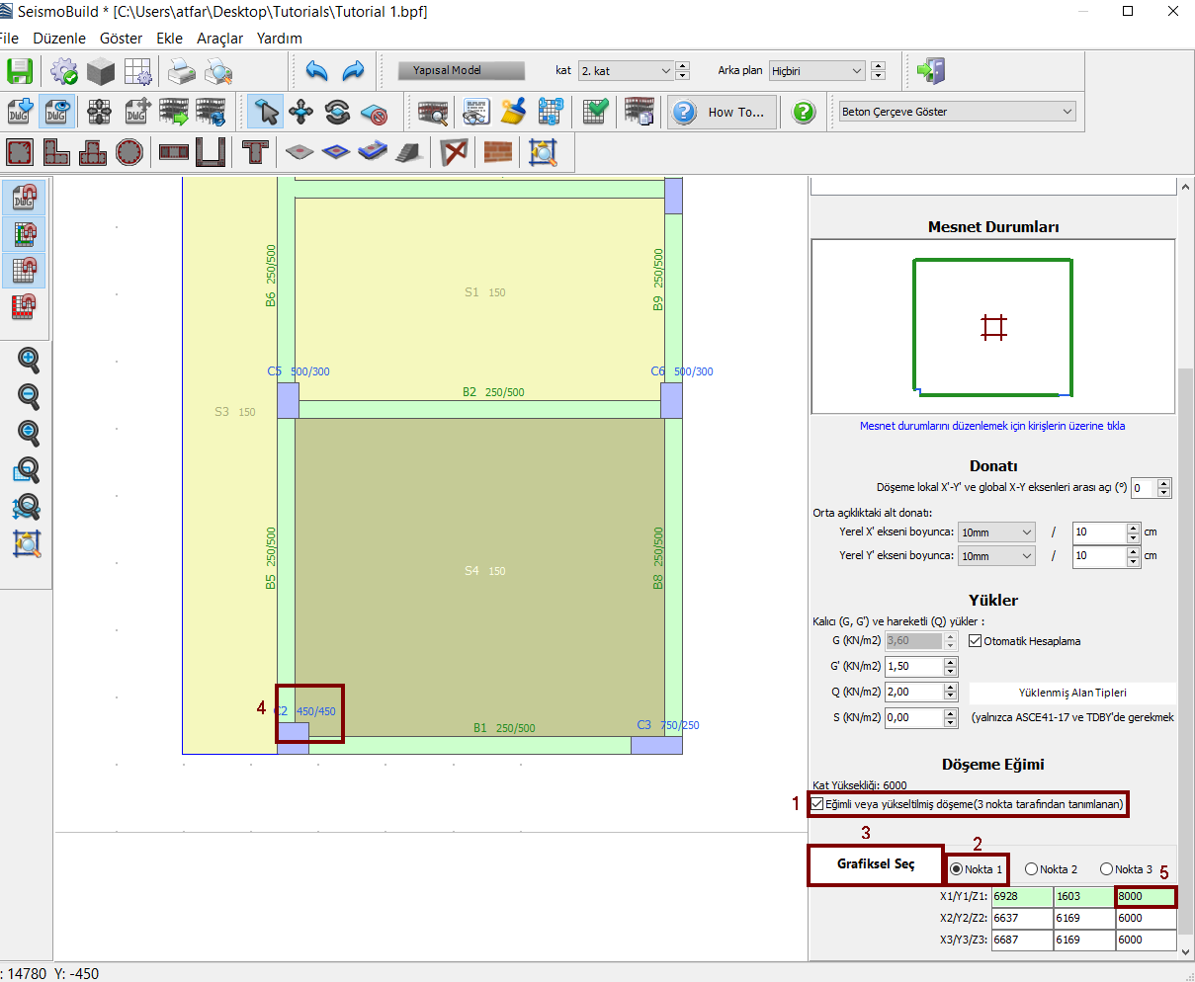Click the Grafiksel Seç button
Image resolution: width=1195 pixels, height=982 pixels.
pyautogui.click(x=876, y=864)
